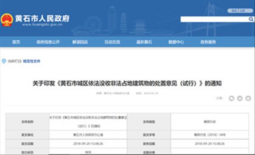Click the 发文日期 table header cell
Screen dimensions: 255x155
tap(28, 144)
